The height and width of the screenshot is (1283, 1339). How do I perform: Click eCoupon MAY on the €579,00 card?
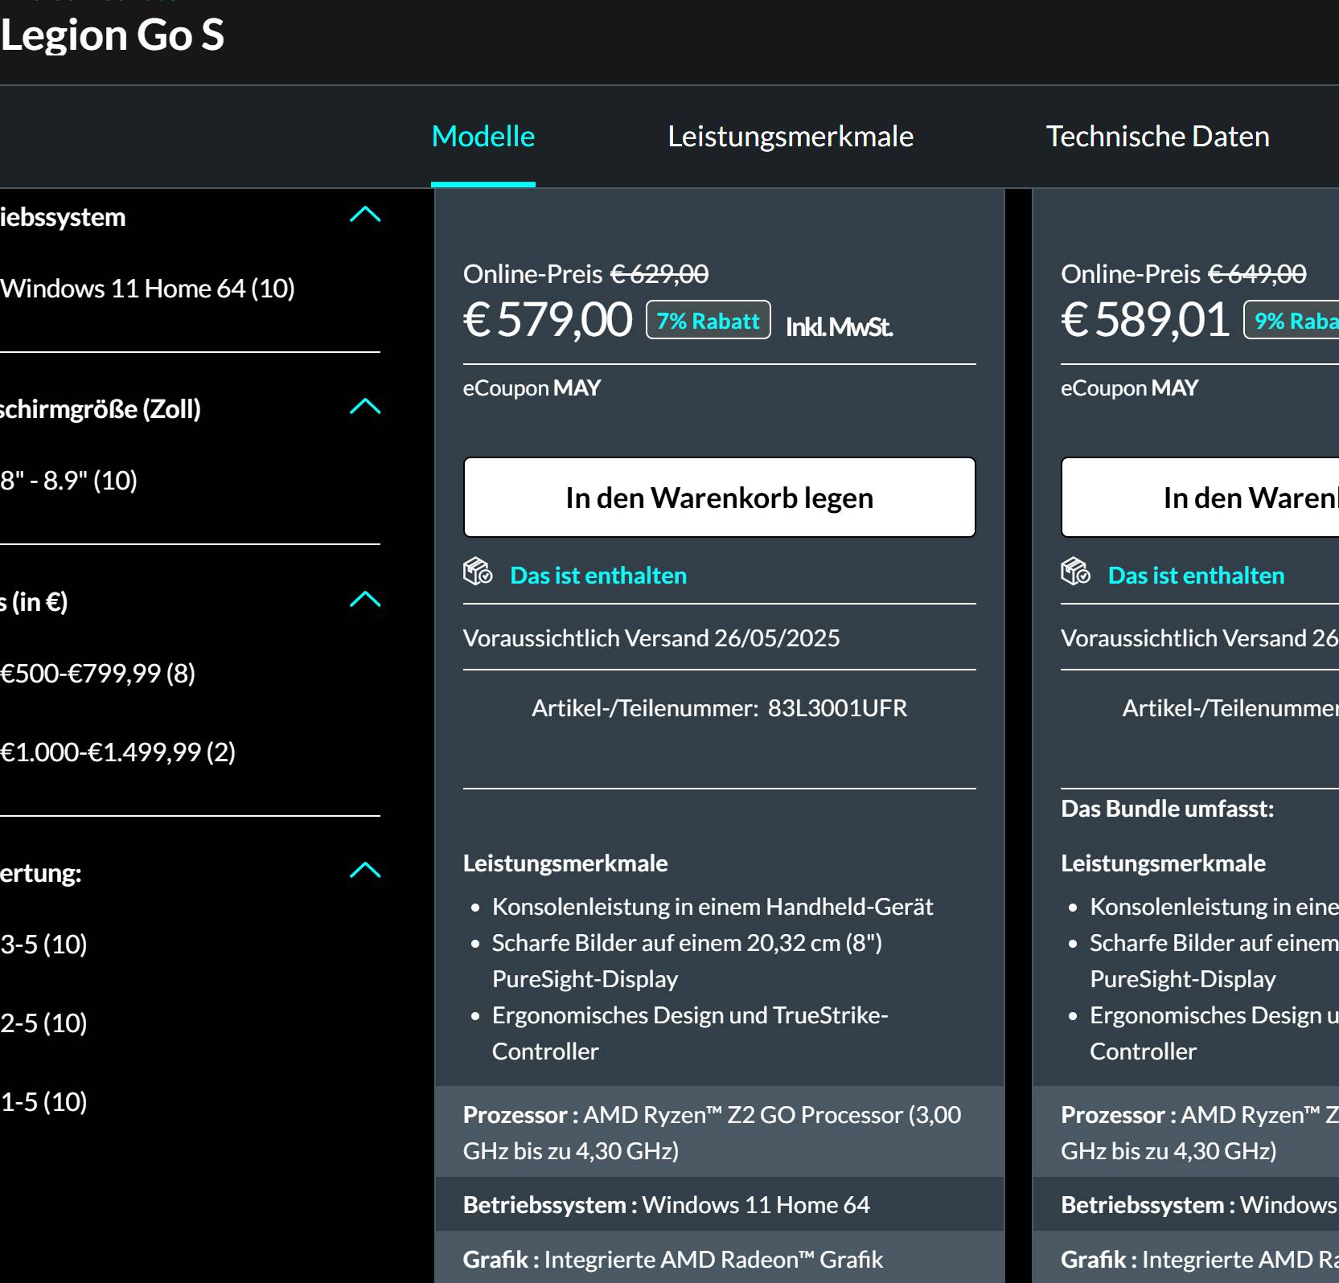(x=532, y=388)
